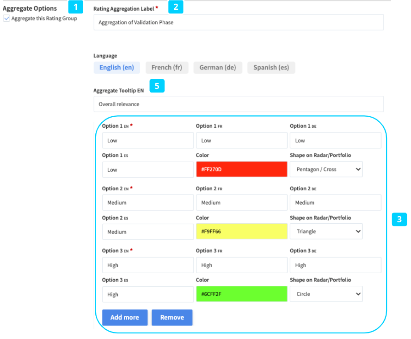Open the green #6CFF2F color picker
Image resolution: width=411 pixels, height=339 pixels.
(x=241, y=294)
